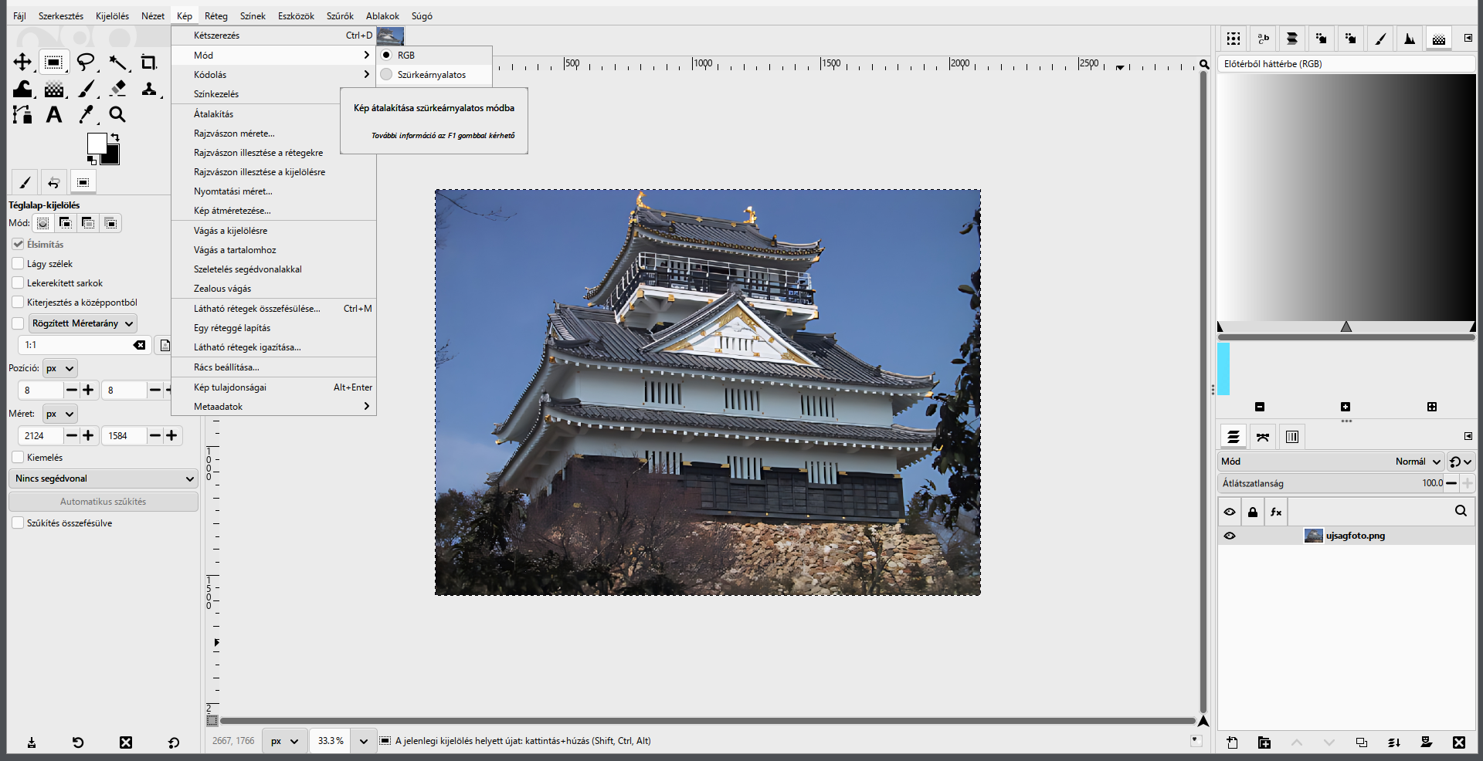Toggle visibility of ujsagfoto.png layer

click(x=1230, y=536)
